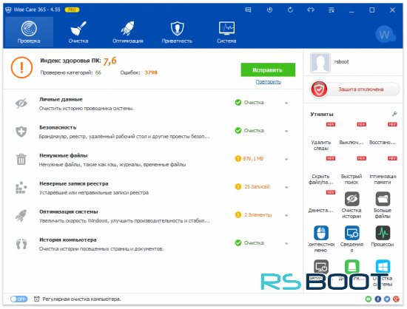Toggle the OFF switch for regular cleanup
This screenshot has height=309, width=407.
point(19,299)
